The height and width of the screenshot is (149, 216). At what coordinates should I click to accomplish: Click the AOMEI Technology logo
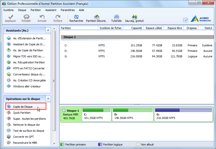click(x=201, y=19)
